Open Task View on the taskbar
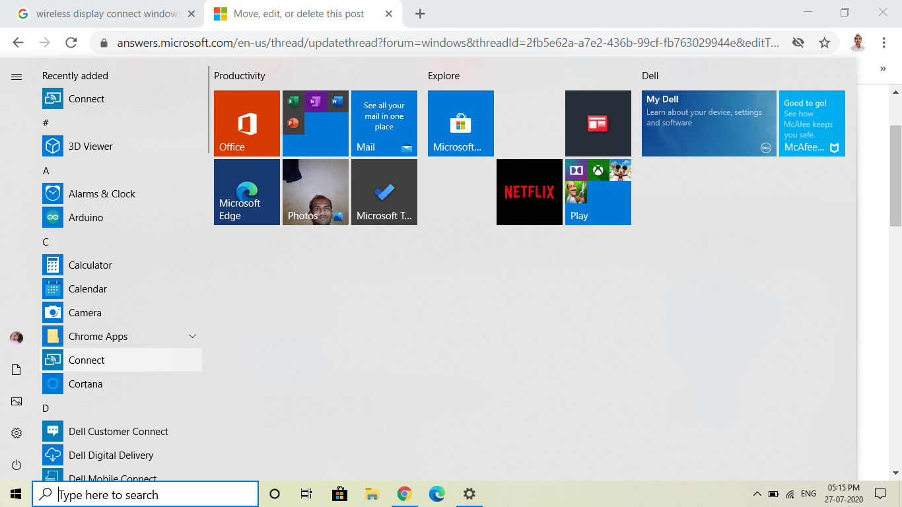 (x=306, y=494)
